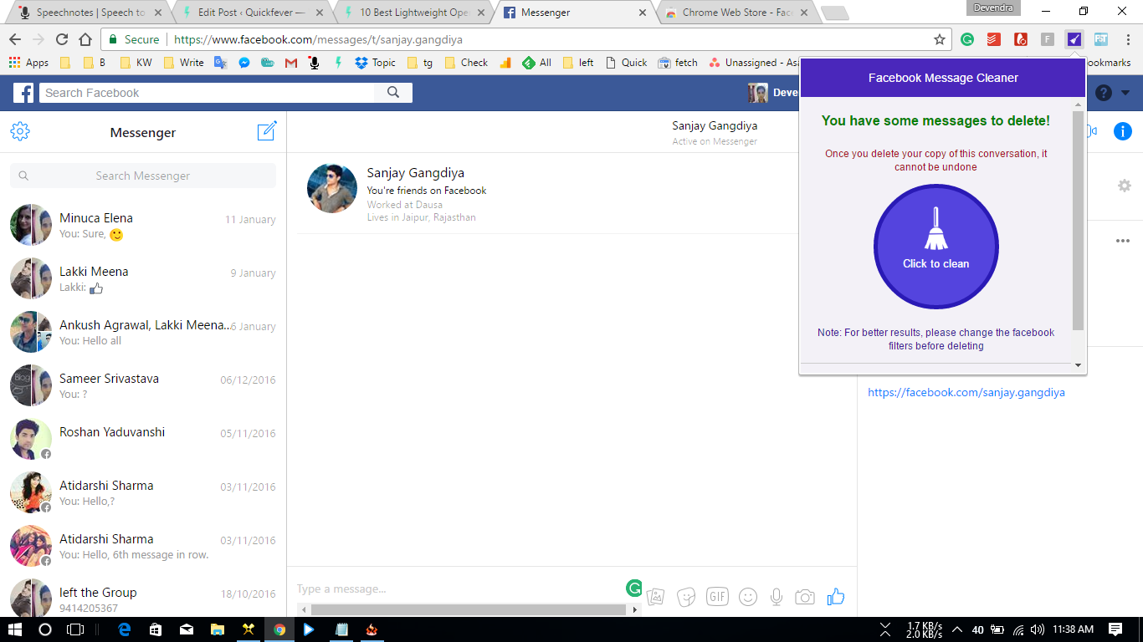Click the Facebook search magnifier button
The height and width of the screenshot is (642, 1143).
click(393, 93)
